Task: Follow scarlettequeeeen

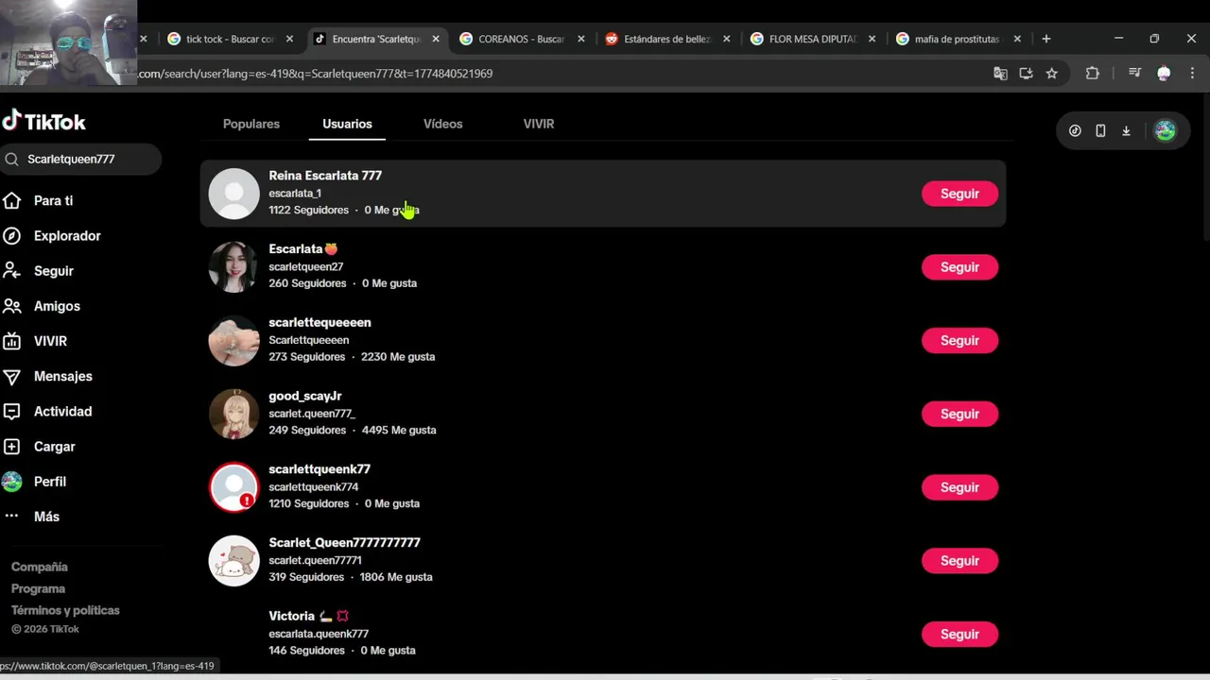Action: (959, 340)
